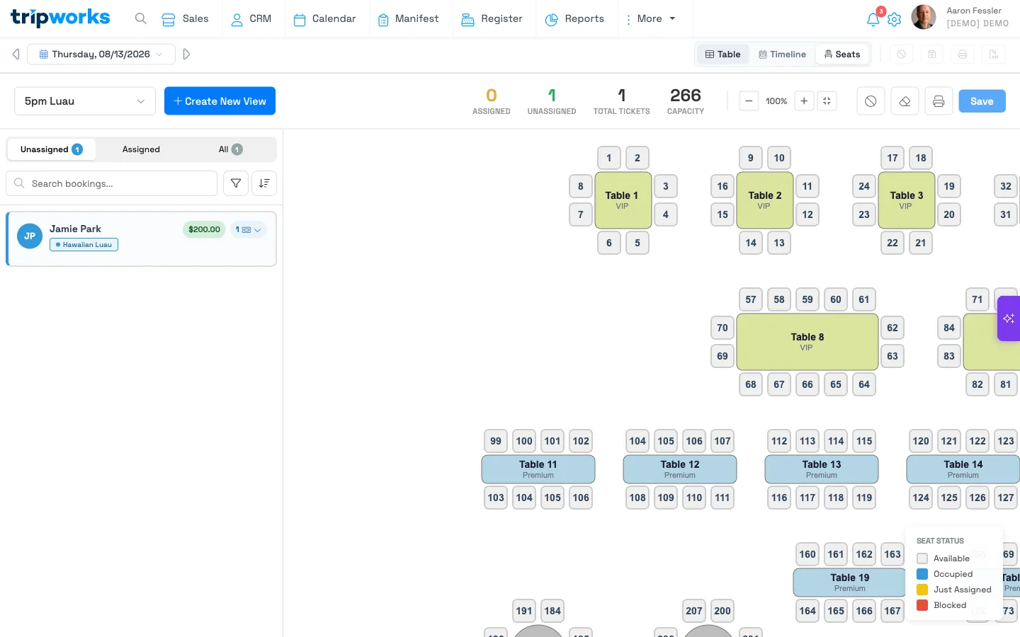Click VIP Table 1
Viewport: 1020px width, 637px height.
point(623,200)
